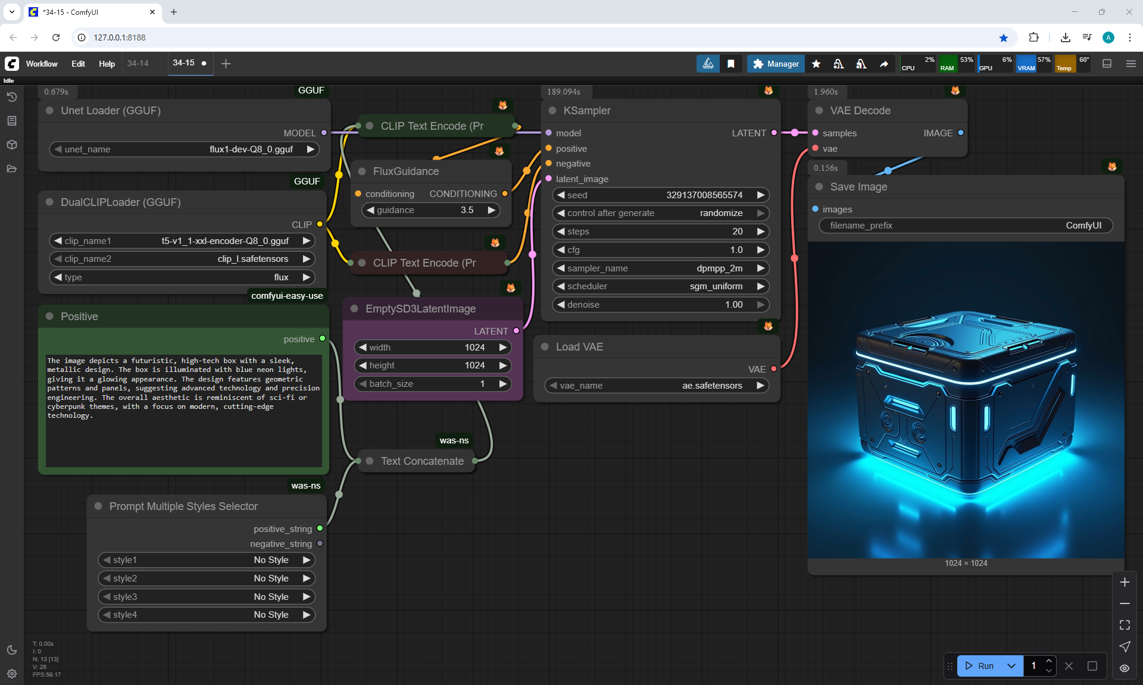This screenshot has height=685, width=1143.
Task: Click the fit view icon
Action: (x=1125, y=625)
